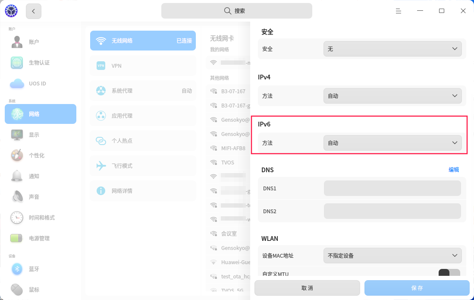
Task: Open the 时间和格式 clock icon
Action: [17, 218]
